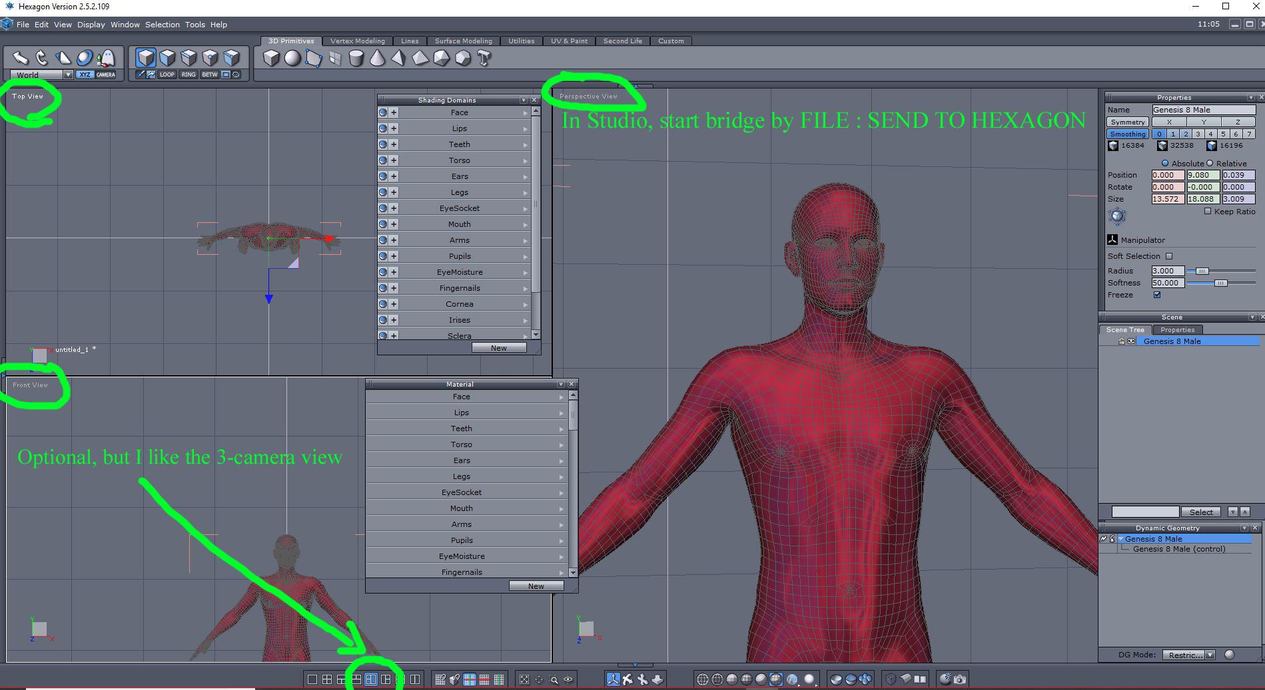Choose the white smooth-sphere display mode

[x=809, y=679]
